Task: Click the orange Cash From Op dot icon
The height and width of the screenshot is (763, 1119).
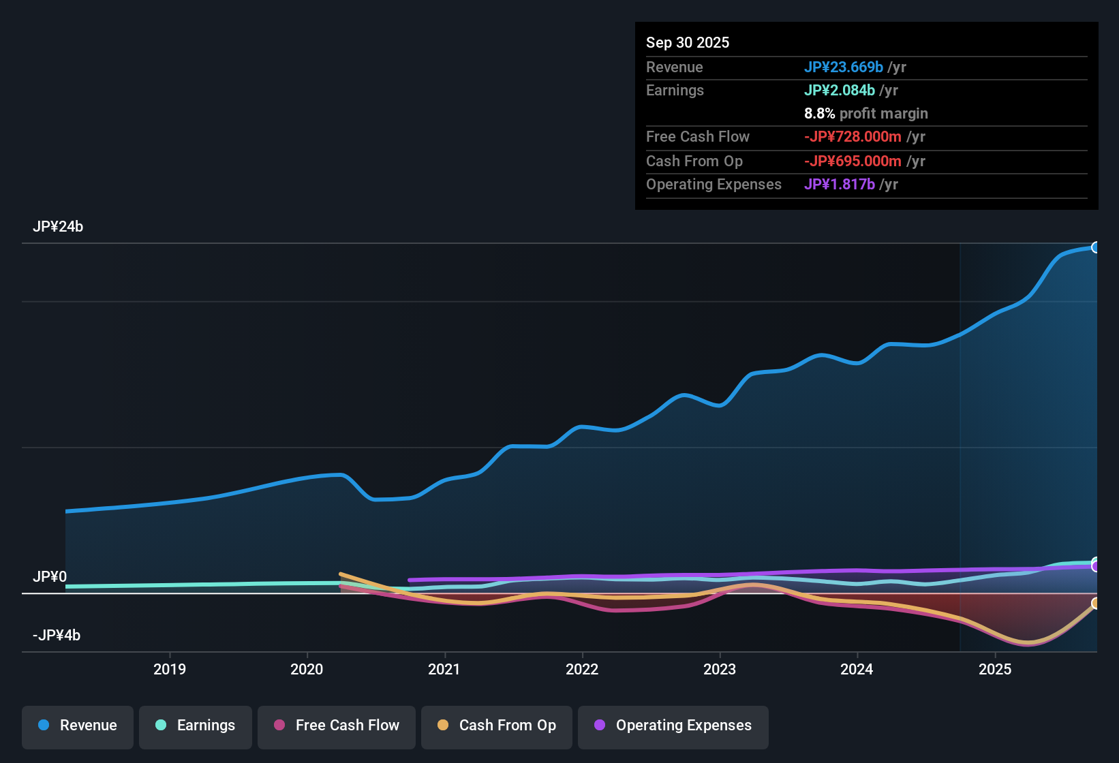Action: tap(444, 726)
